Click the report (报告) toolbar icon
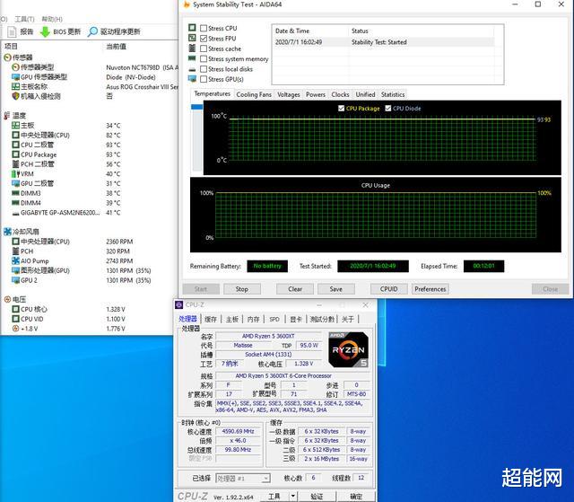The height and width of the screenshot is (502, 574). [12, 31]
